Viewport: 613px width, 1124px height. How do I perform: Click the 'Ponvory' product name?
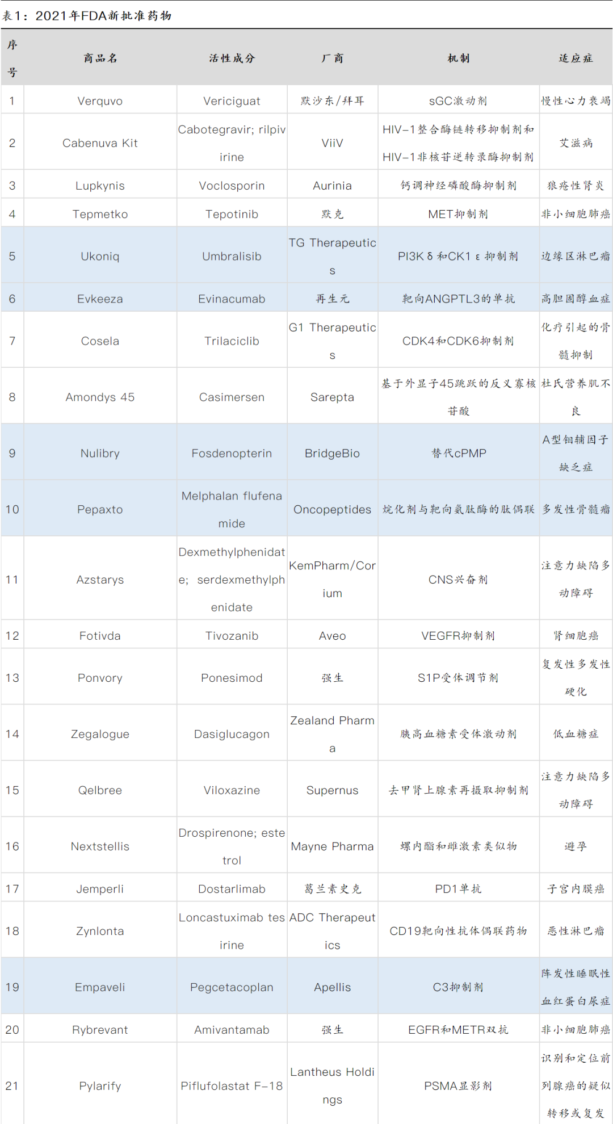(x=100, y=678)
